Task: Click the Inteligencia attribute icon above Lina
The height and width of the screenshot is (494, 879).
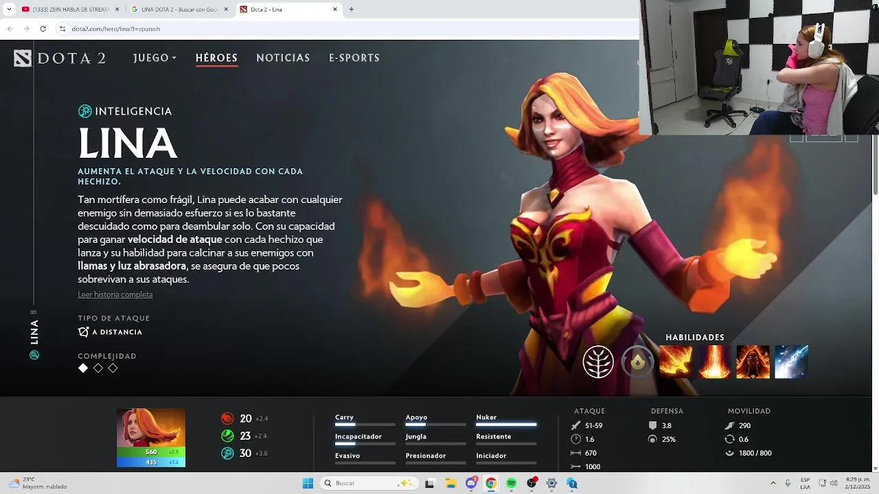Action: point(85,111)
